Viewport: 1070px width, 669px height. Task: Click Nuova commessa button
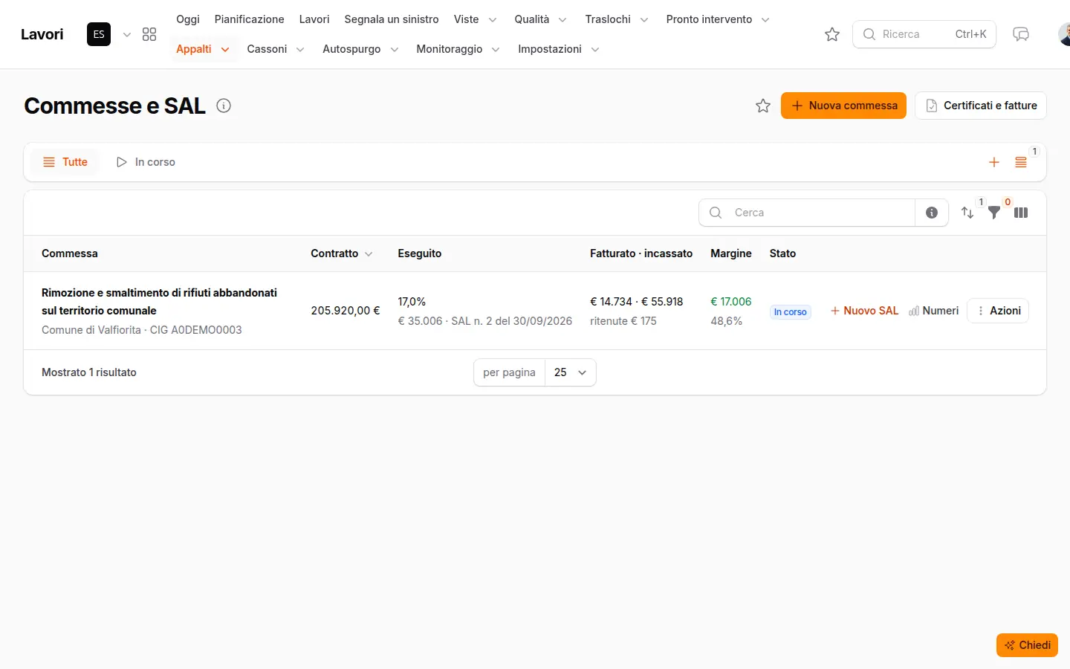tap(843, 106)
